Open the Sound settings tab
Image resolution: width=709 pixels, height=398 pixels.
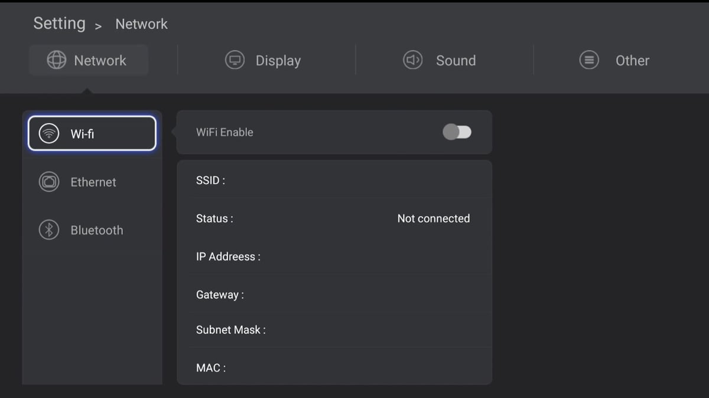[456, 61]
